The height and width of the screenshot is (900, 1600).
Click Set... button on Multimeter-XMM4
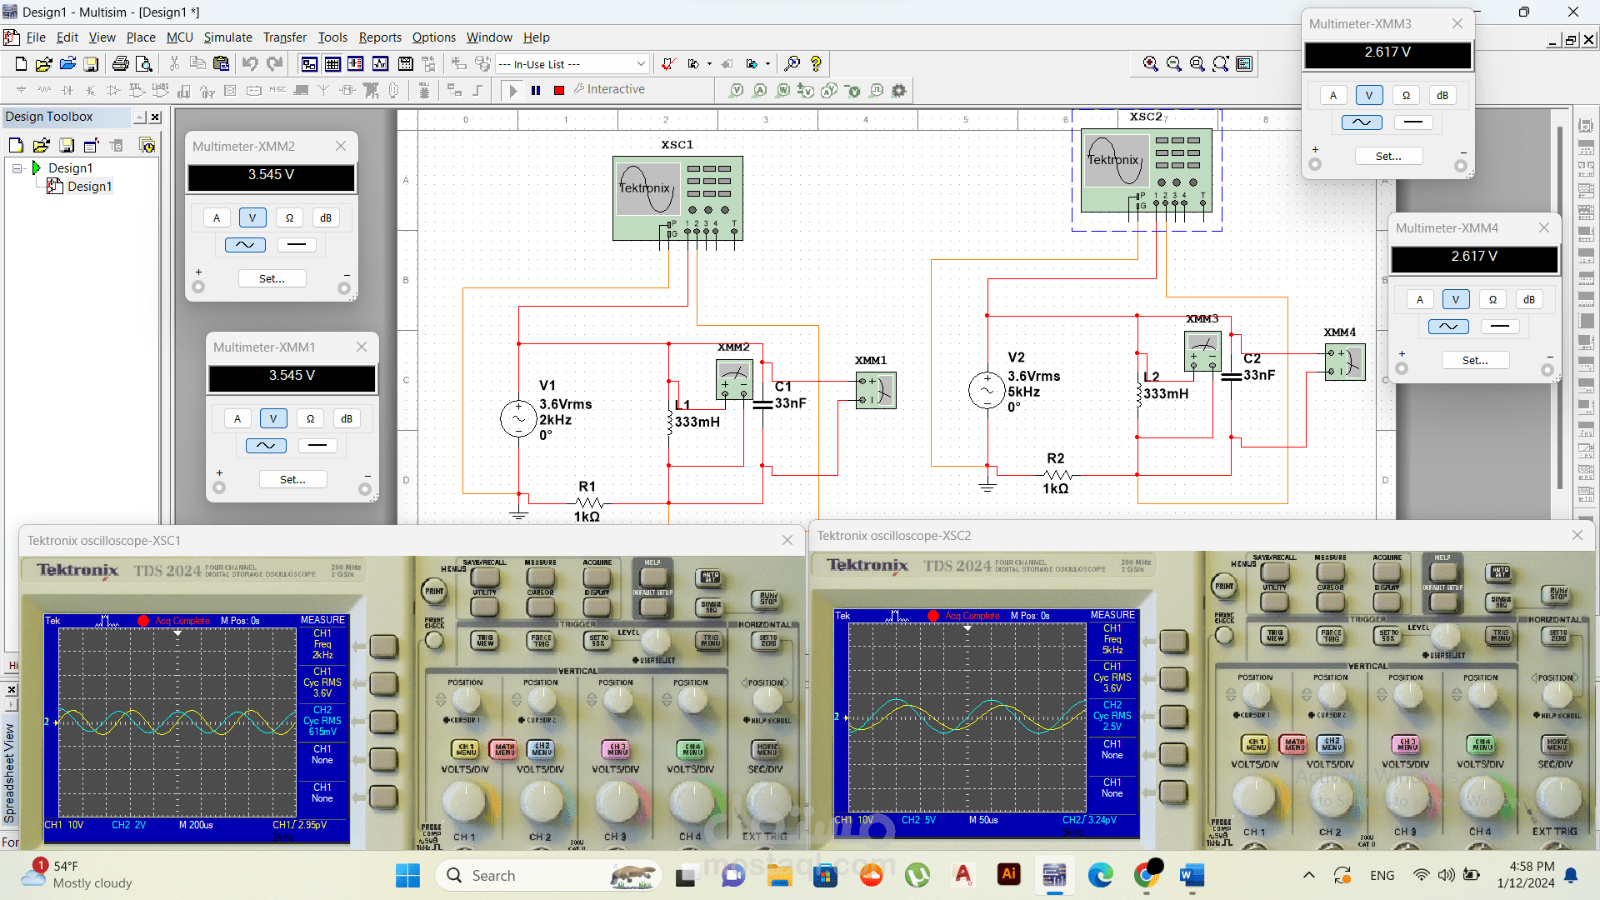[1474, 360]
